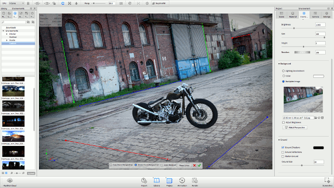Undock the Project panel

328,8
